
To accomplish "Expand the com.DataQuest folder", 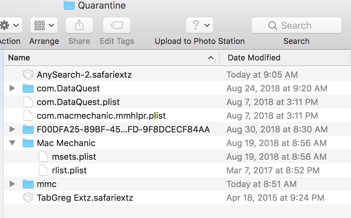I will (12, 88).
